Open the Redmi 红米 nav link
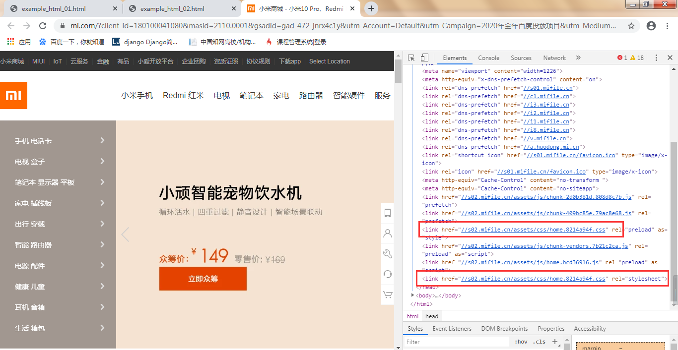Screen dimensions: 678x350 183,95
